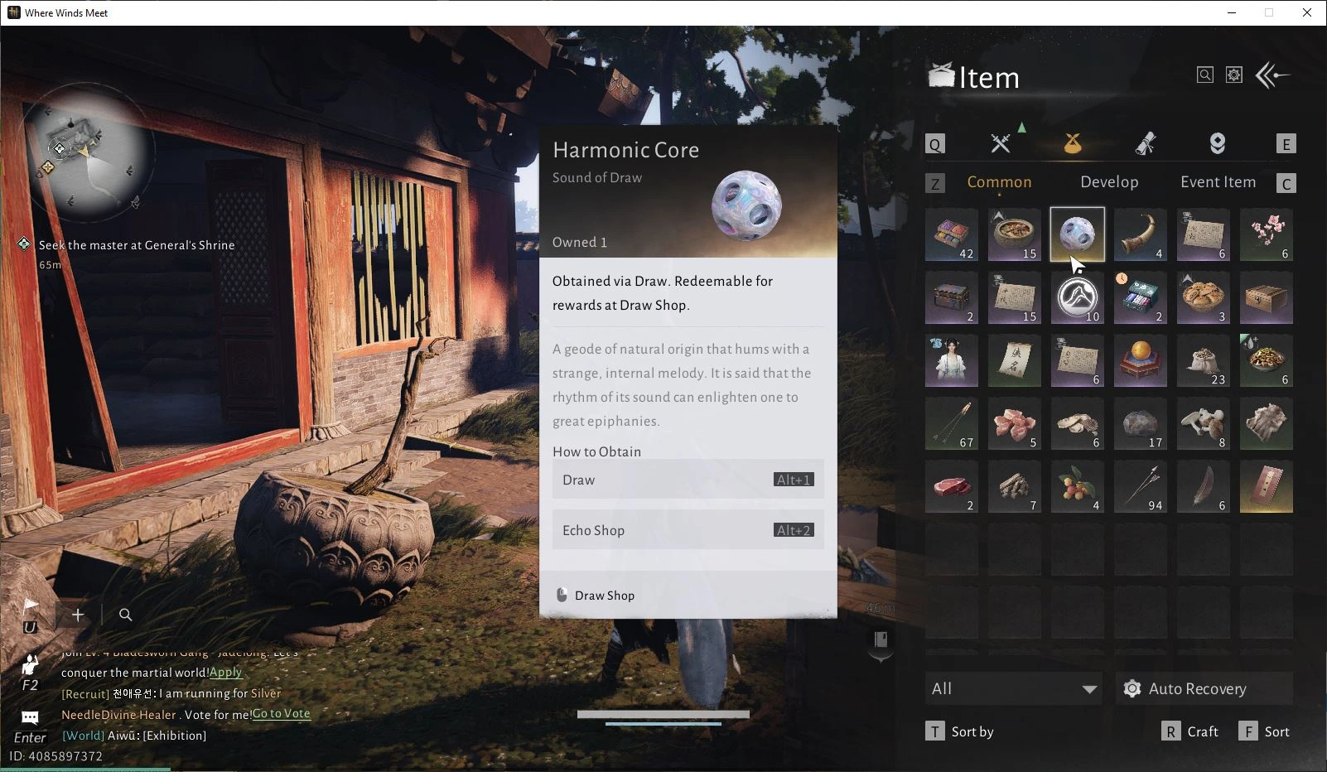Choose Draw as the obtain method

pyautogui.click(x=688, y=480)
